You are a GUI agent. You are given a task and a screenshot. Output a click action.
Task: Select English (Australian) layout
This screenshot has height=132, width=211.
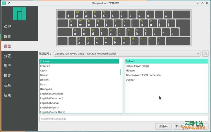coord(79,94)
